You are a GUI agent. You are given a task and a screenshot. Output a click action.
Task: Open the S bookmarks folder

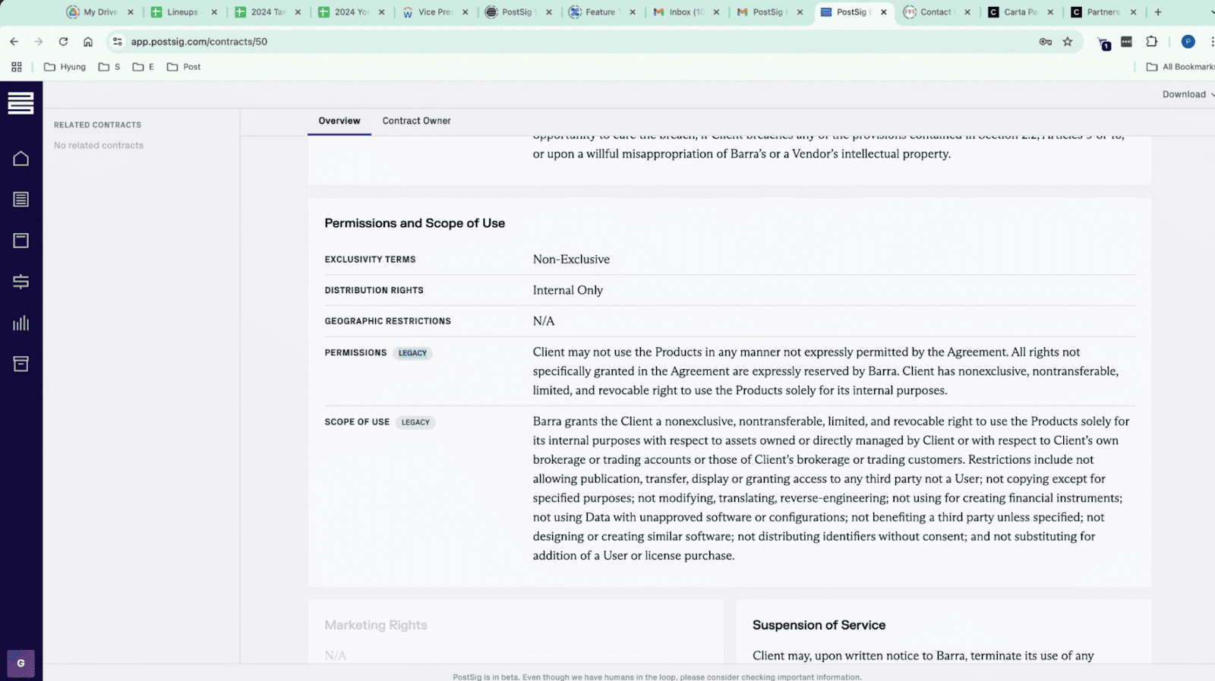[109, 67]
